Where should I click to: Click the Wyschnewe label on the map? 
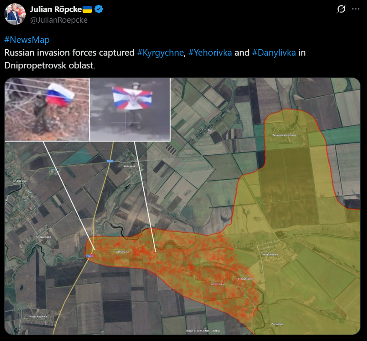coord(270,255)
